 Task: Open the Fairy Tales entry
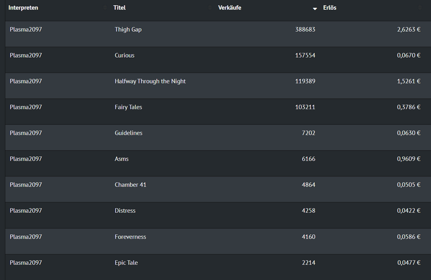(128, 107)
